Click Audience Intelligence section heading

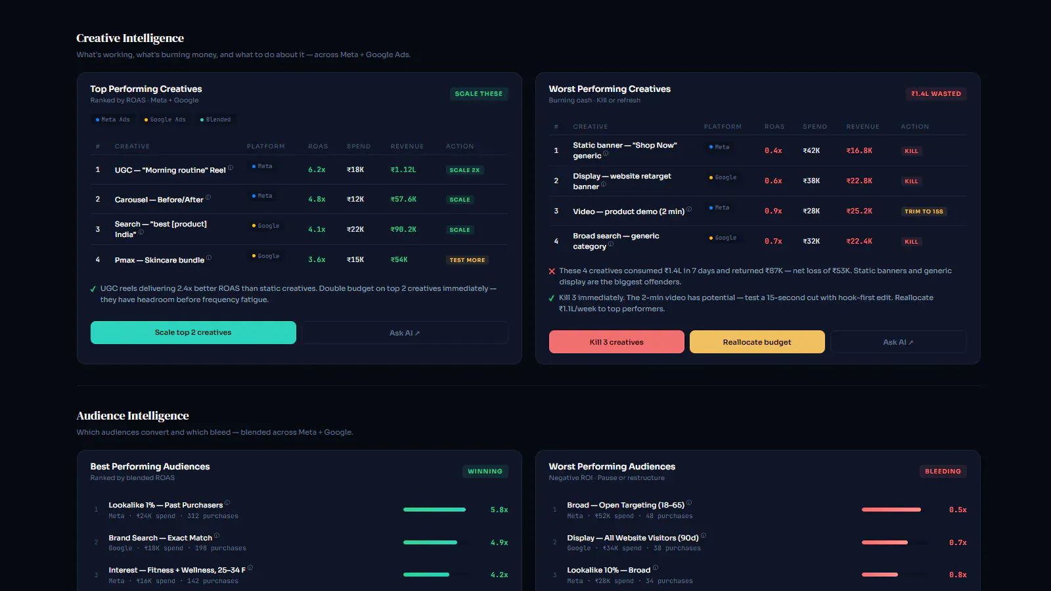(x=133, y=416)
